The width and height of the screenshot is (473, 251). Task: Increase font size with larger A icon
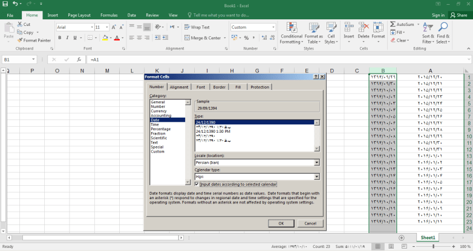pyautogui.click(x=114, y=27)
